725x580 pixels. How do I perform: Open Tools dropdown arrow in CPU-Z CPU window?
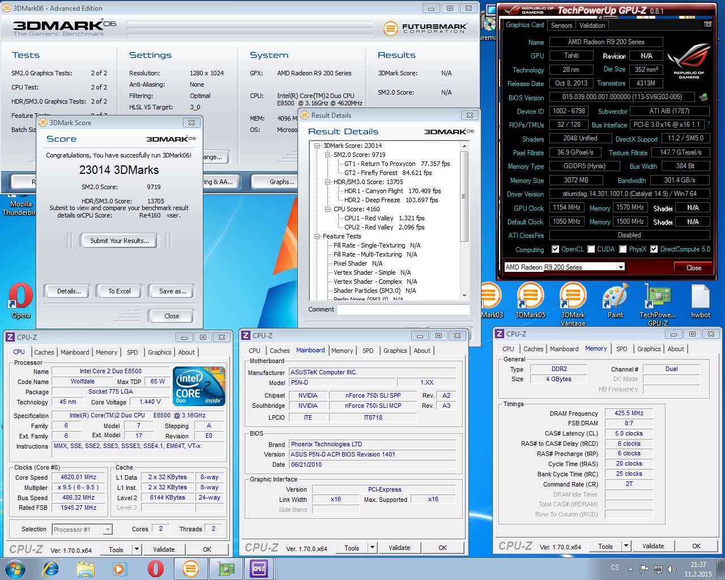137,549
